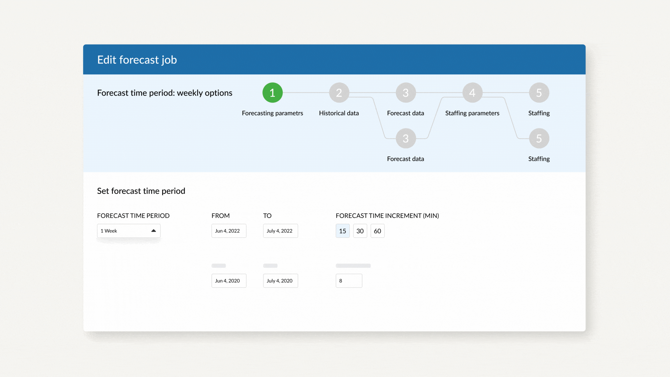The width and height of the screenshot is (670, 377).
Task: Click the Forecasting parametrs step label
Action: pos(272,113)
